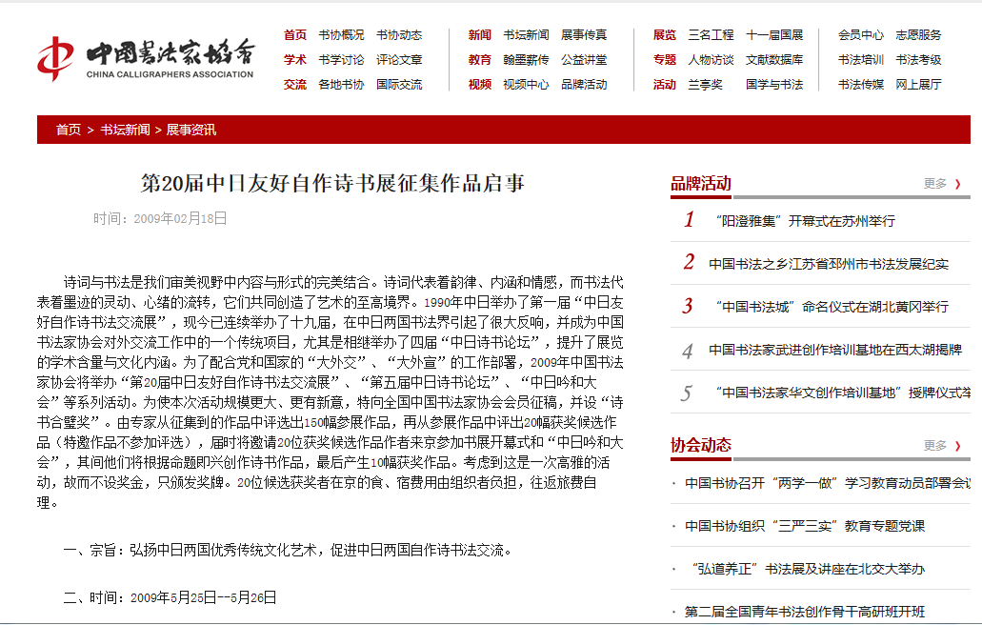Open 中国书法家武进创作培训基地 article
Image resolution: width=982 pixels, height=625 pixels.
[835, 350]
